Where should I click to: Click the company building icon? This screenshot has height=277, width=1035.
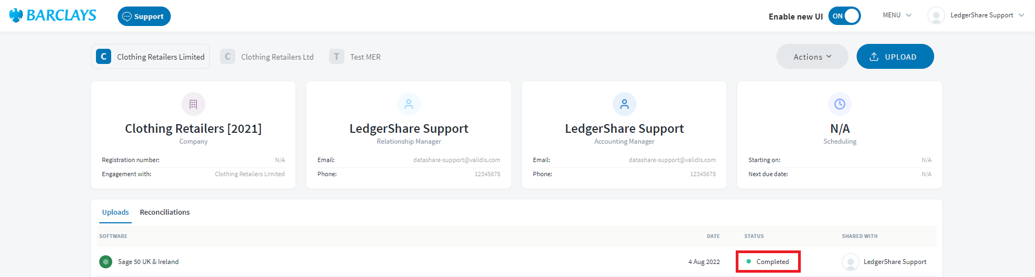[x=194, y=104]
